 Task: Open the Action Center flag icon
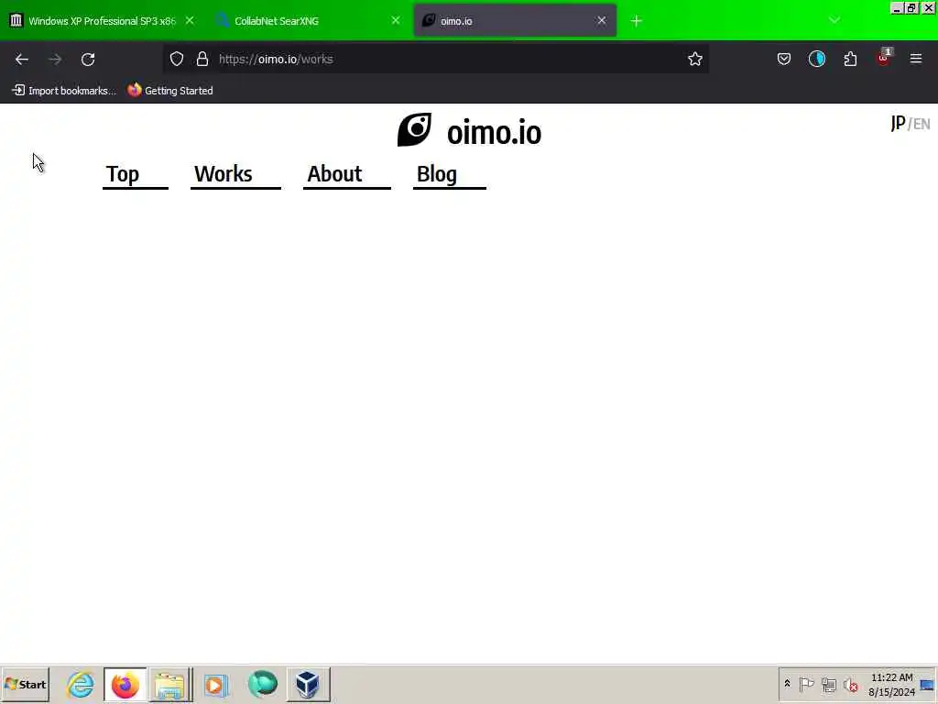pyautogui.click(x=806, y=684)
